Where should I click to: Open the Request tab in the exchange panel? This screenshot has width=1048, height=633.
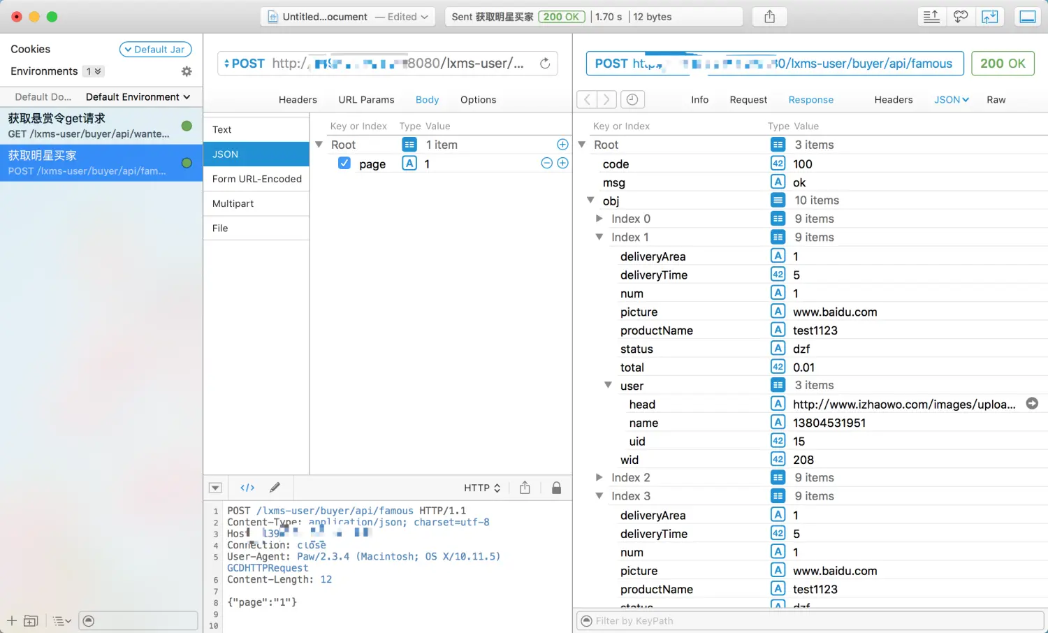(748, 100)
